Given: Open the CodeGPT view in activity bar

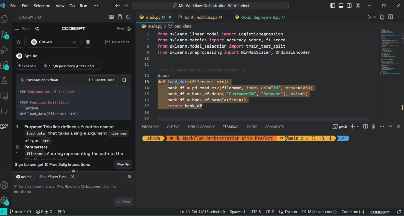Looking at the screenshot, I should pos(4,126).
